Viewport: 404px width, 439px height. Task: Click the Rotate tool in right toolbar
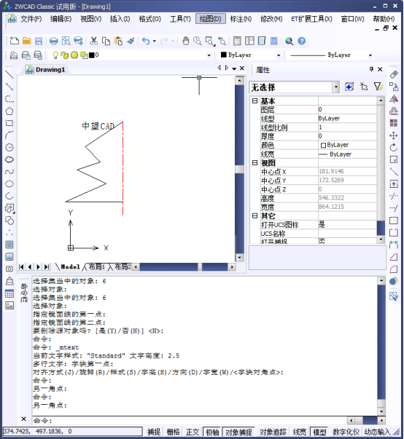tap(394, 148)
